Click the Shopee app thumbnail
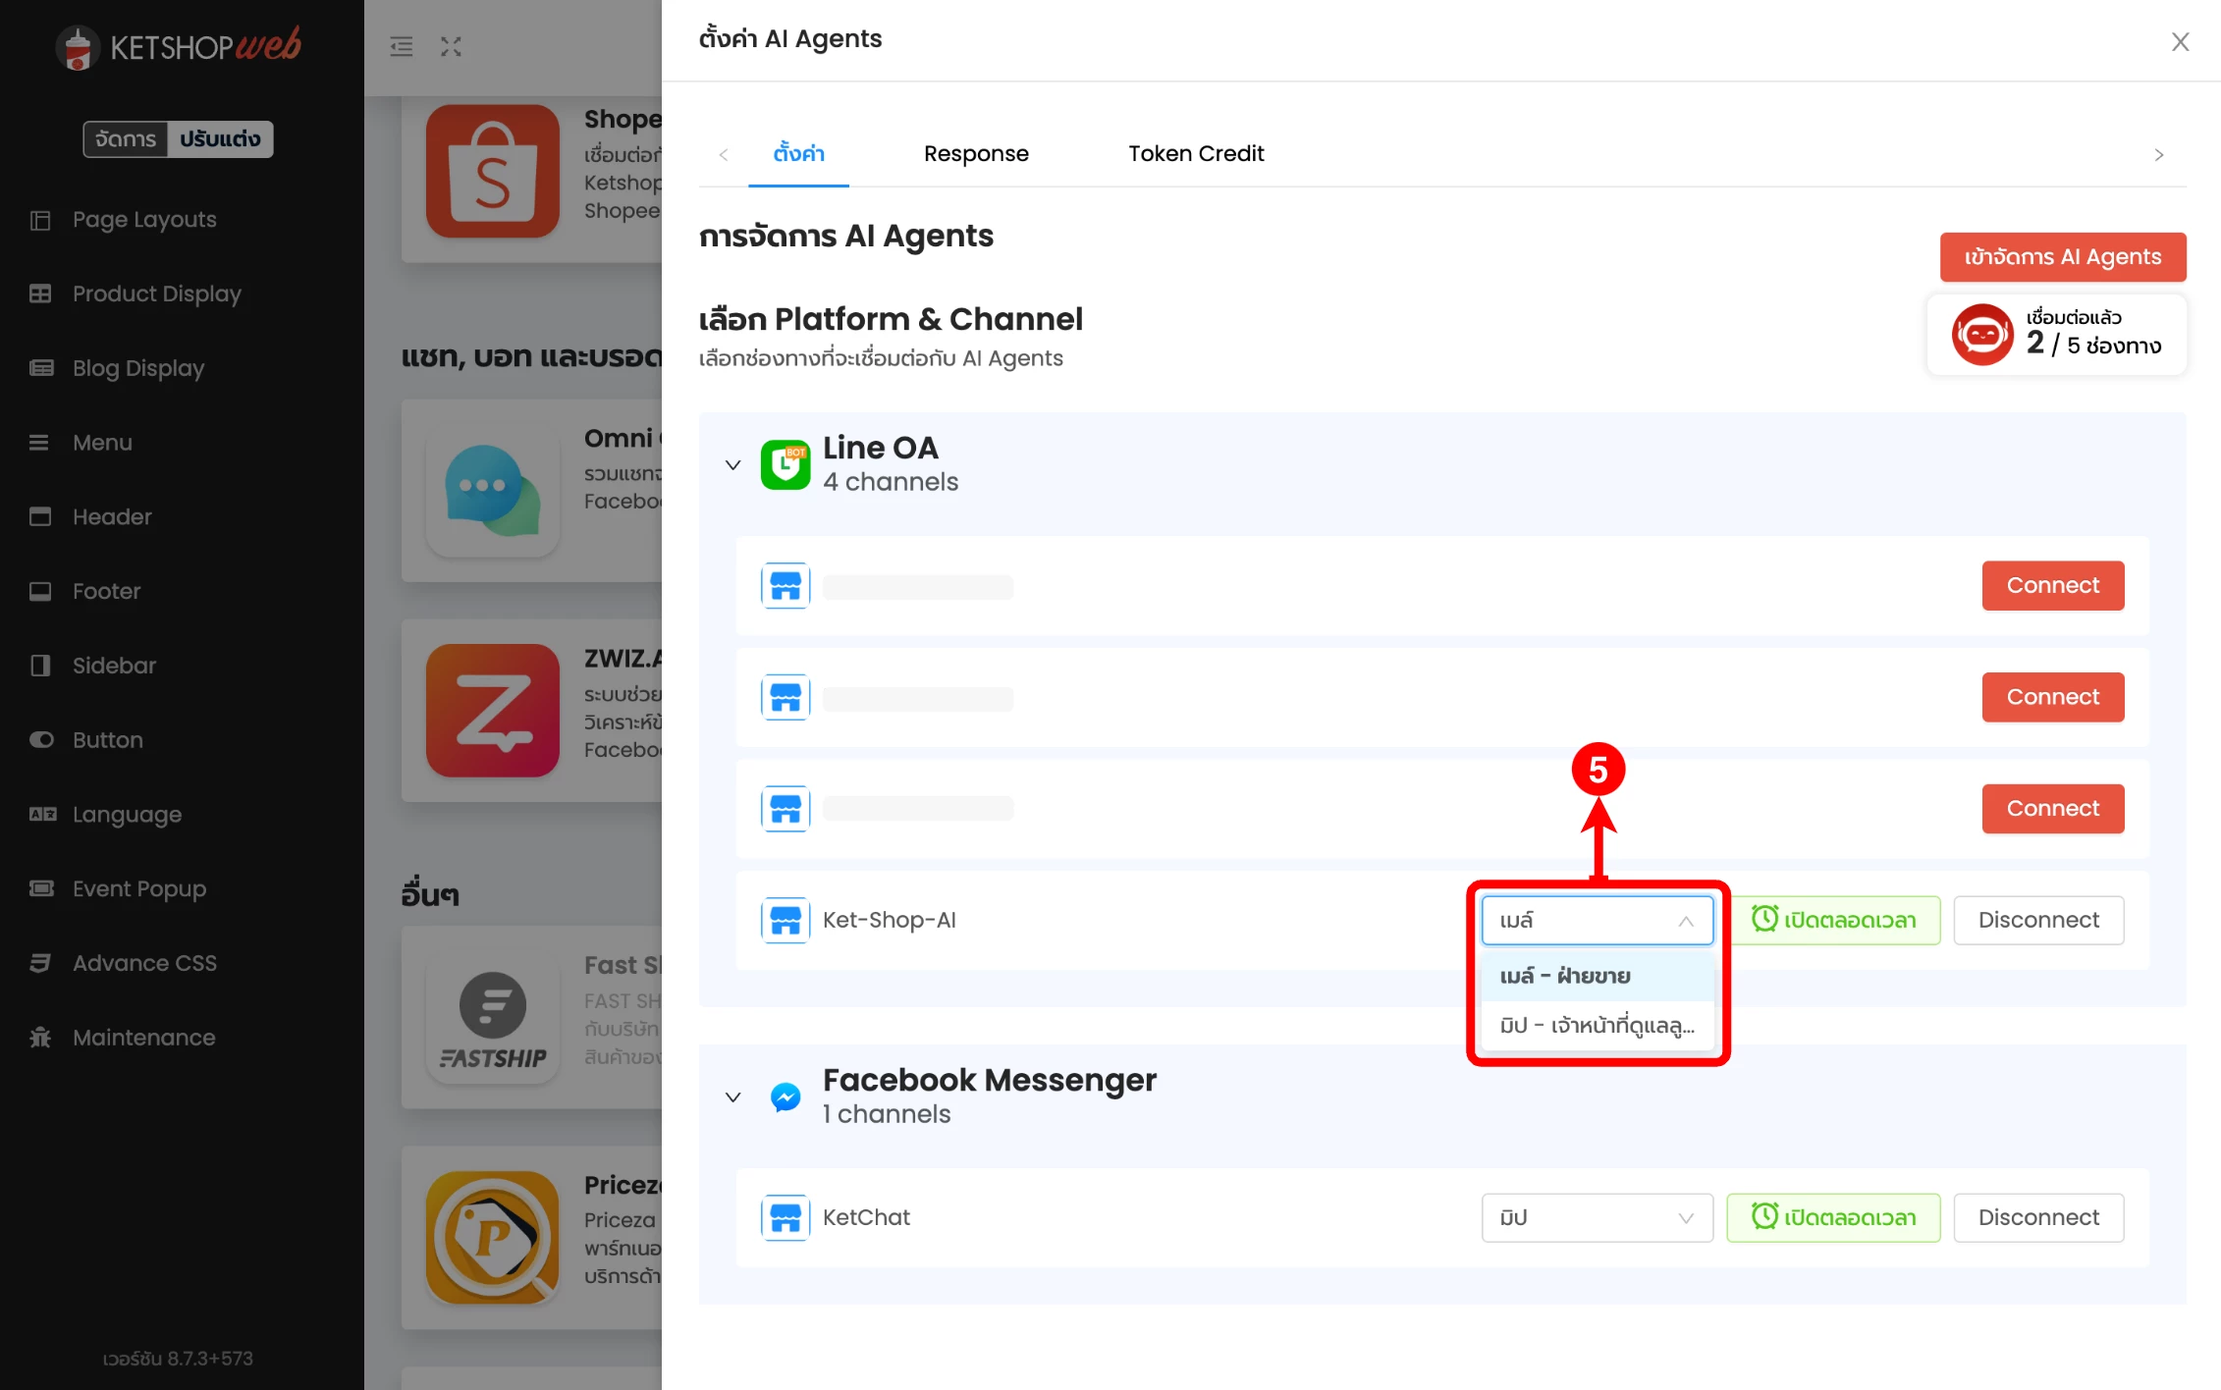Screen dimensions: 2221x1390 tap(492, 171)
